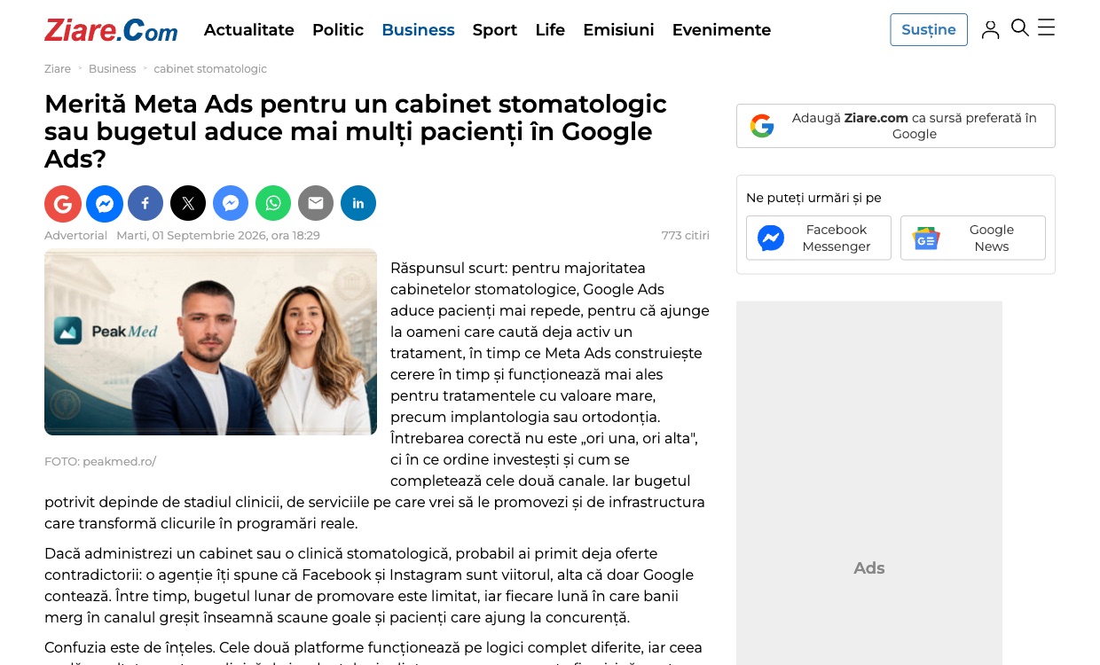This screenshot has height=665, width=1100.
Task: Open Actualitate menu
Action: 249,30
